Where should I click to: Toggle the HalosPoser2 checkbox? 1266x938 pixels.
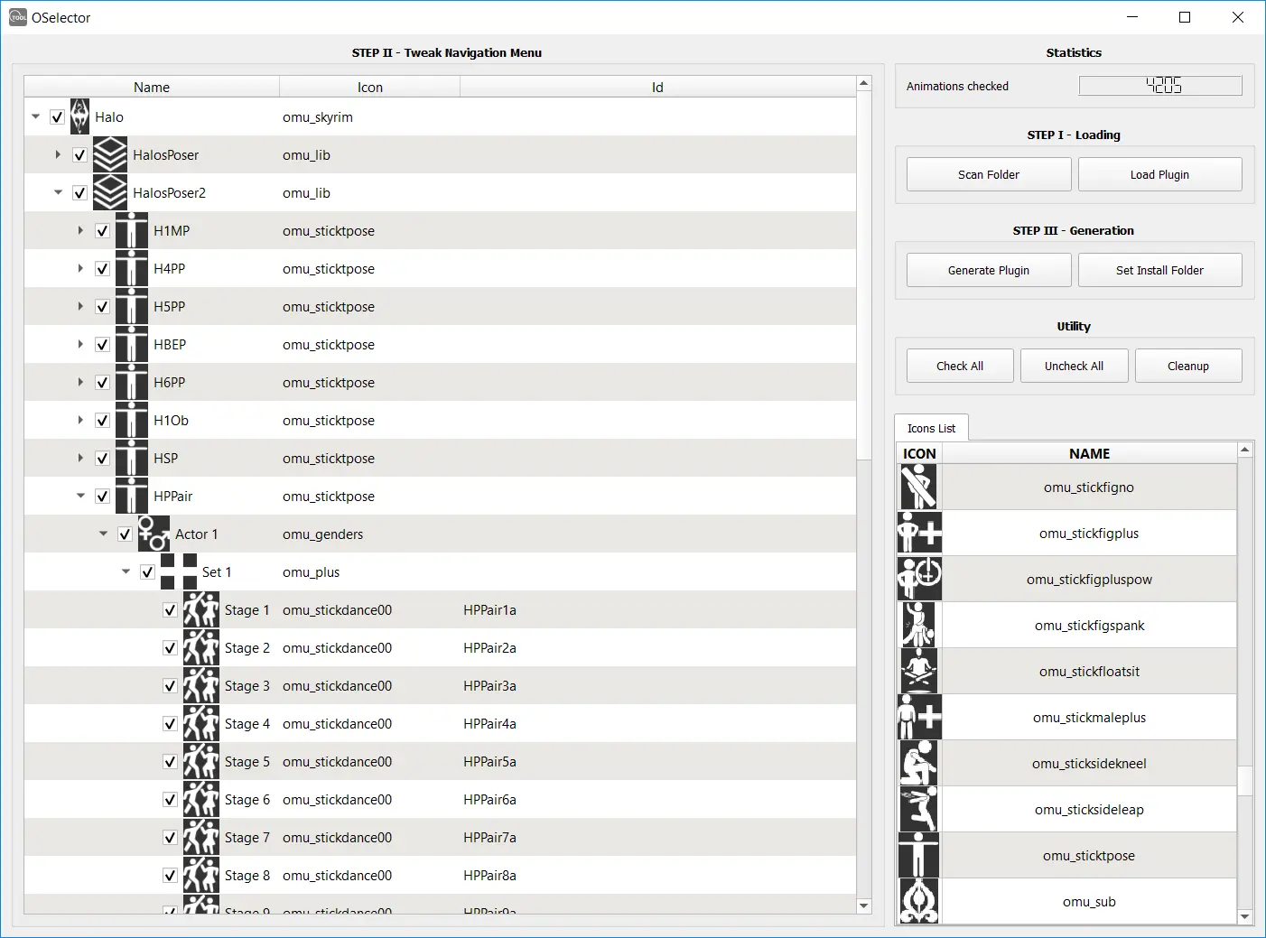pyautogui.click(x=79, y=193)
